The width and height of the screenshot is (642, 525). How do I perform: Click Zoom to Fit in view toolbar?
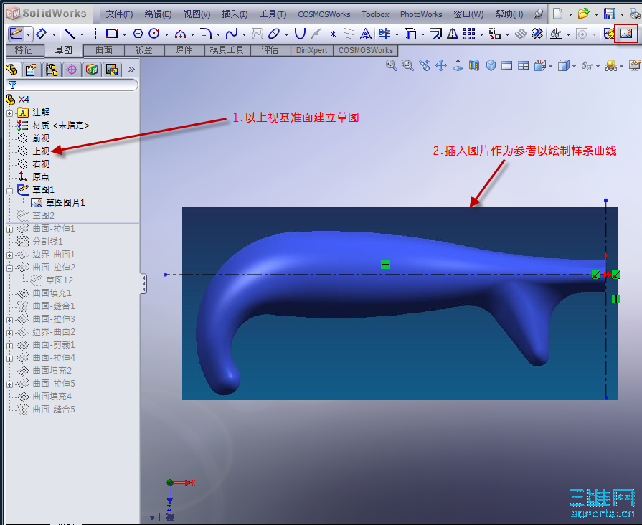point(392,65)
